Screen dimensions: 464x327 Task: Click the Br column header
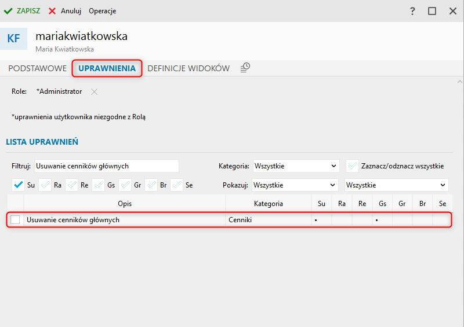pyautogui.click(x=423, y=204)
